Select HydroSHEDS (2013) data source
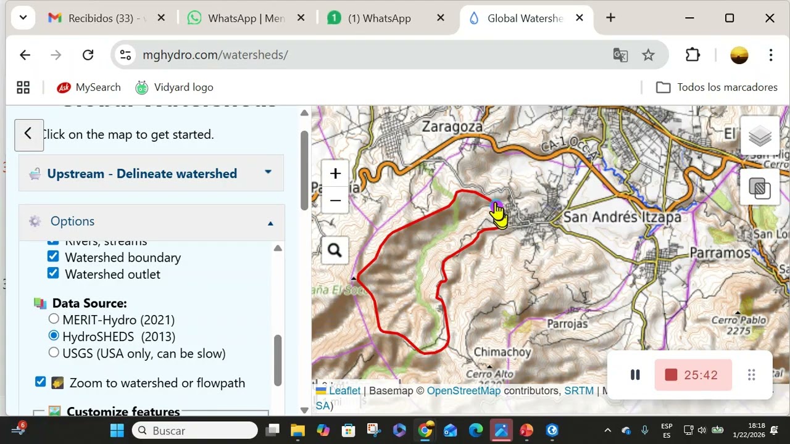This screenshot has width=790, height=444. (54, 335)
